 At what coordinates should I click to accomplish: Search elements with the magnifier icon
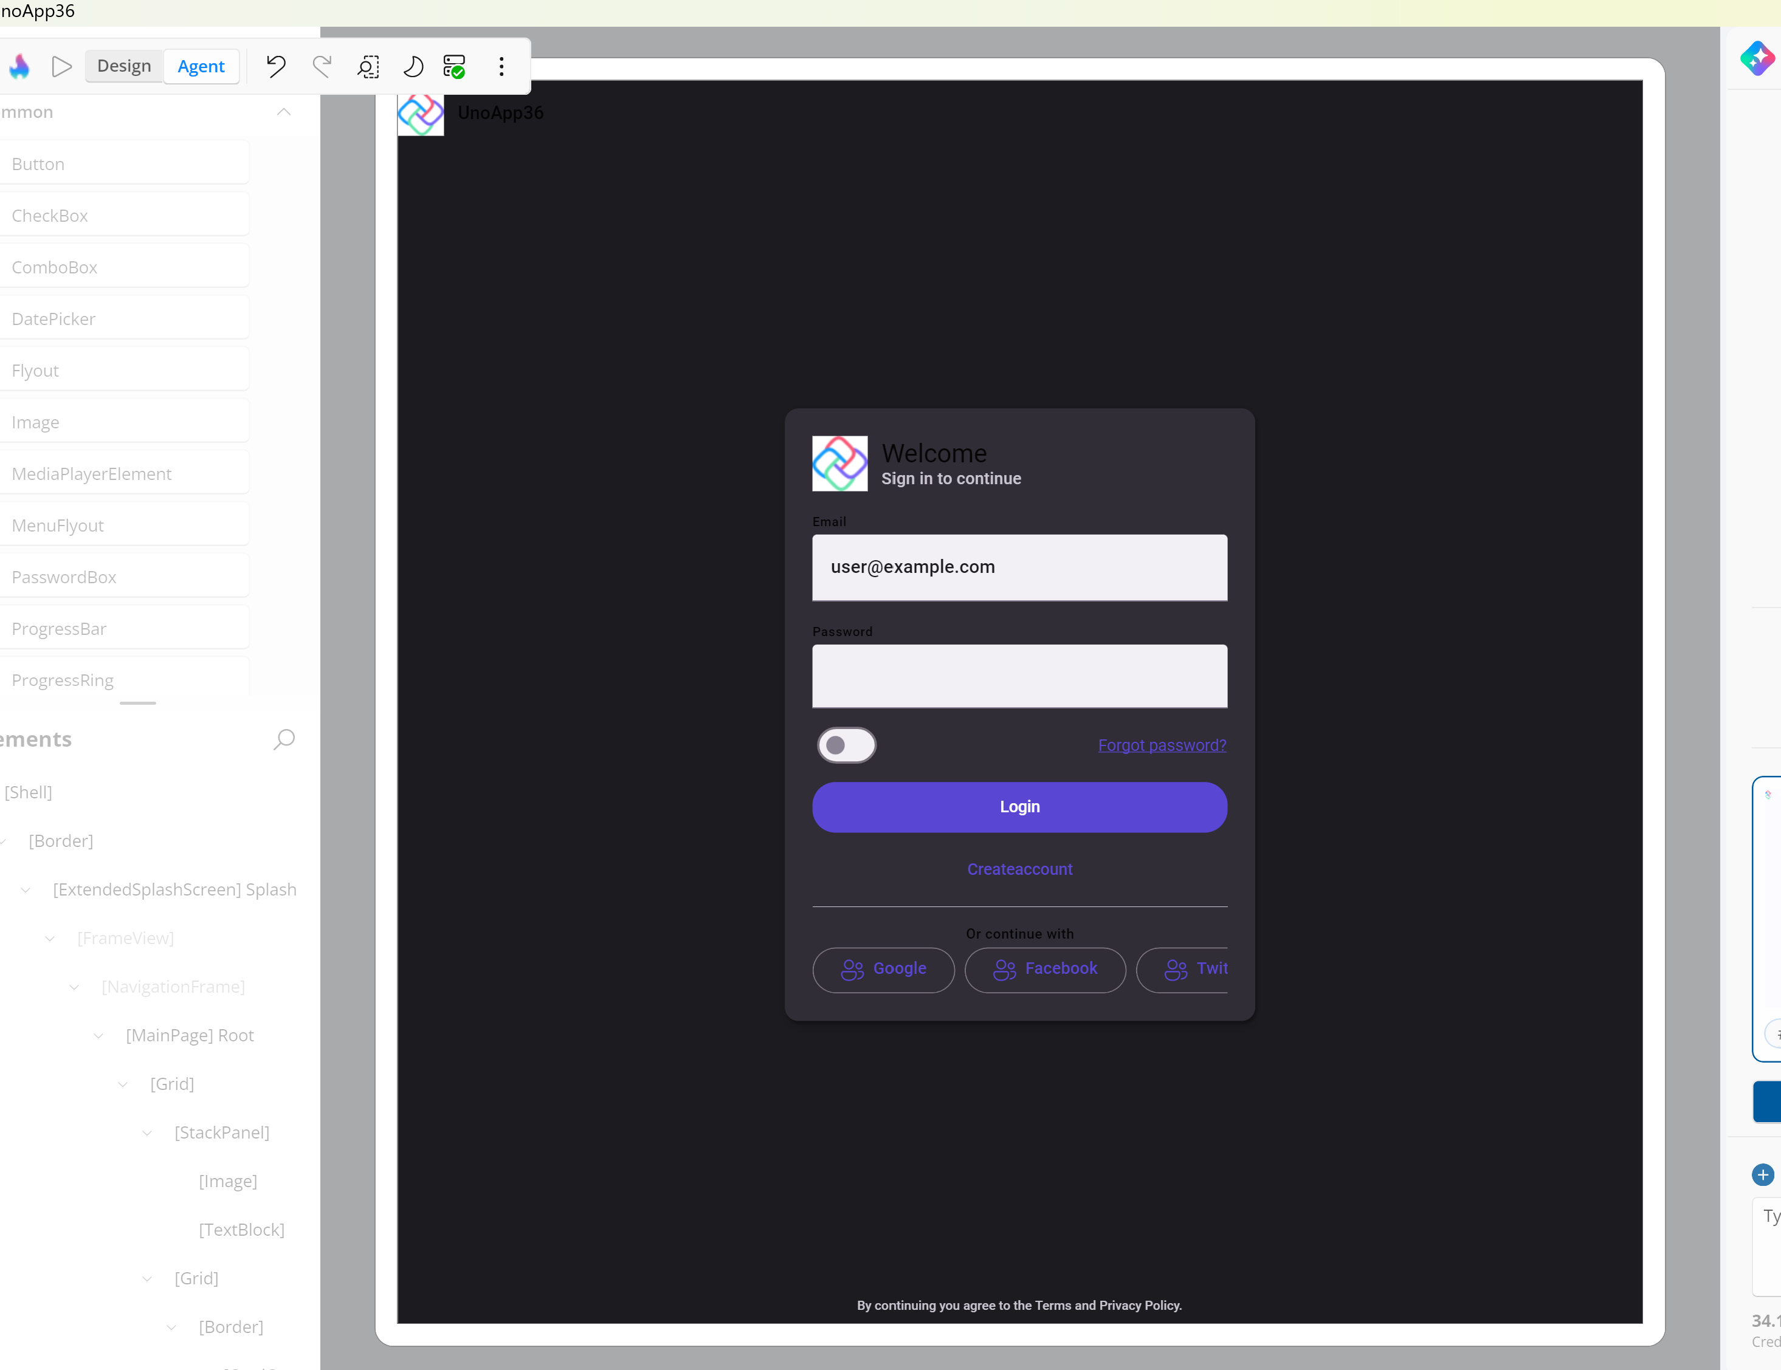pyautogui.click(x=284, y=739)
